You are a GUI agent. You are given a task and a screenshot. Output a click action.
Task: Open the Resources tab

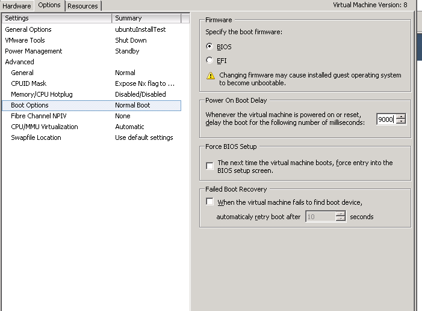click(x=82, y=6)
